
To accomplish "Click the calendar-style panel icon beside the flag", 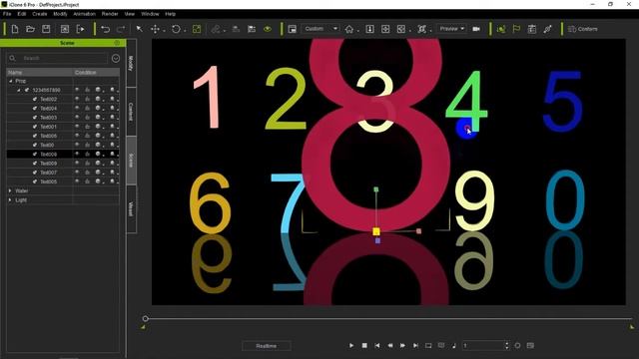I will [532, 29].
